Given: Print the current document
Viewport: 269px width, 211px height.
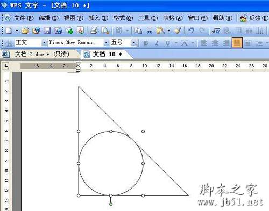Looking at the screenshot, I should point(94,31).
